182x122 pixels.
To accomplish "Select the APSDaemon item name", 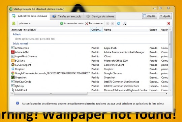I will coord(22,48).
